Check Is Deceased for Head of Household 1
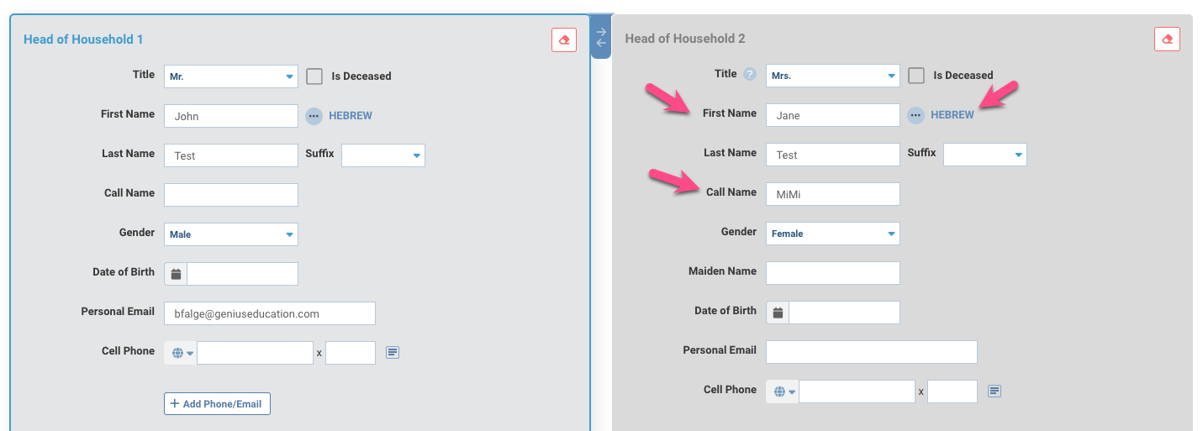Image resolution: width=1203 pixels, height=431 pixels. coord(314,76)
